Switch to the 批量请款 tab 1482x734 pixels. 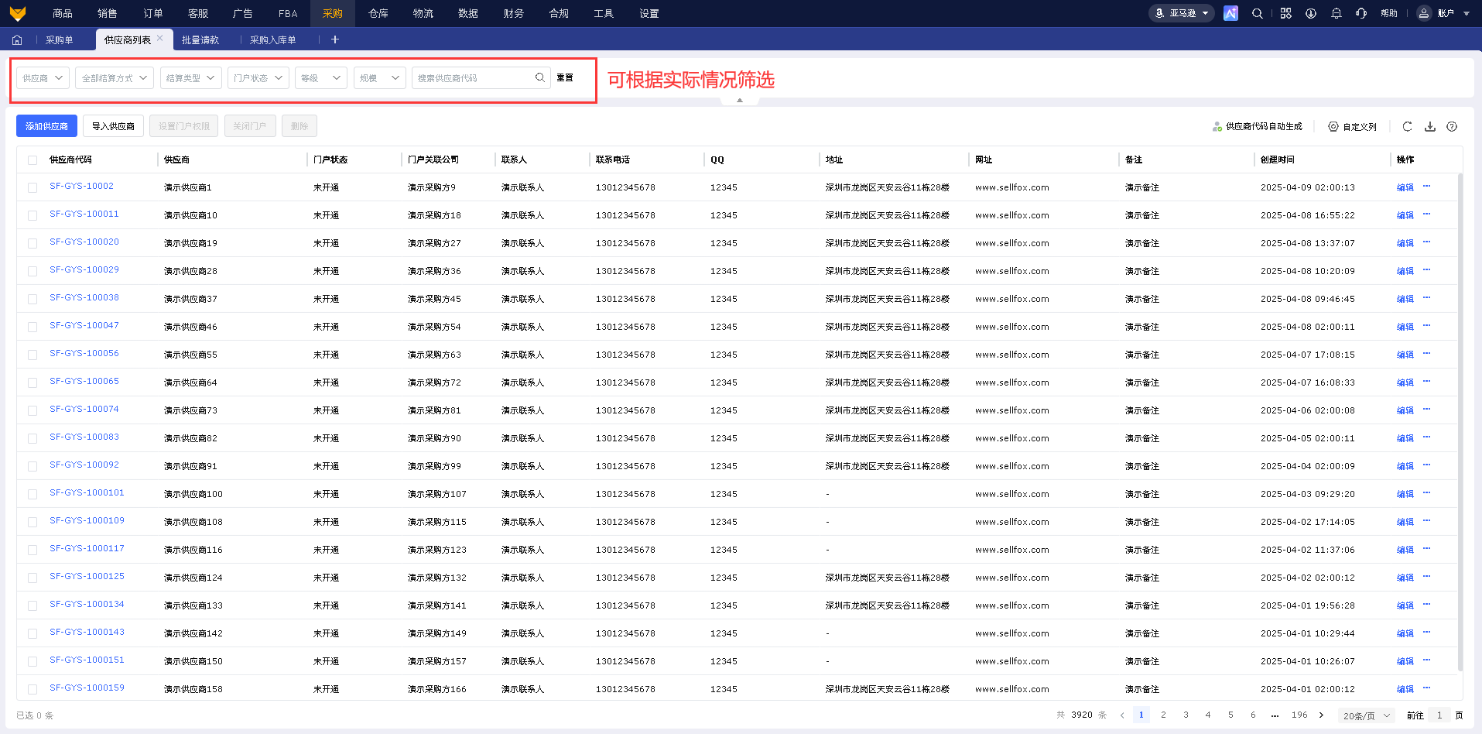click(200, 39)
